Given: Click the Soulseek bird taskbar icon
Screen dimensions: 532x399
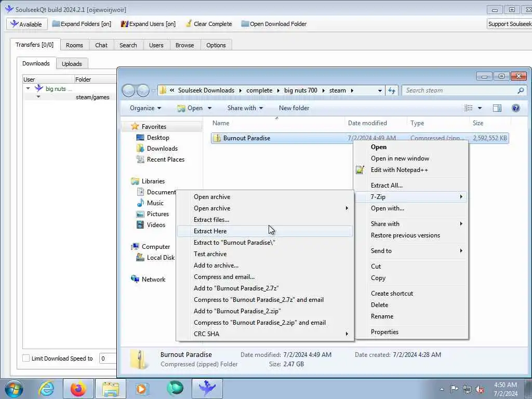Looking at the screenshot, I should point(207,389).
